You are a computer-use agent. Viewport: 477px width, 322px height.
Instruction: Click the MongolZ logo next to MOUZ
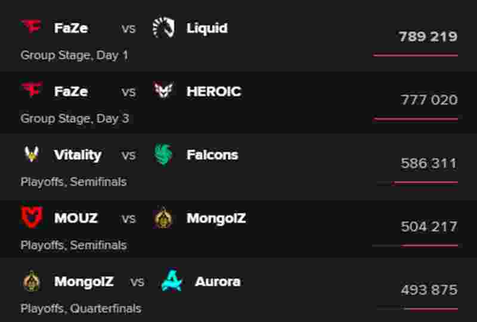click(163, 218)
